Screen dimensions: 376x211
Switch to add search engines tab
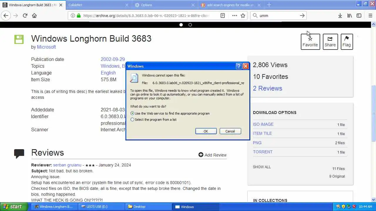pos(231,5)
